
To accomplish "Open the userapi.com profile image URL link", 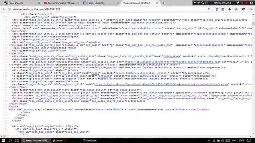I will [x=172, y=62].
